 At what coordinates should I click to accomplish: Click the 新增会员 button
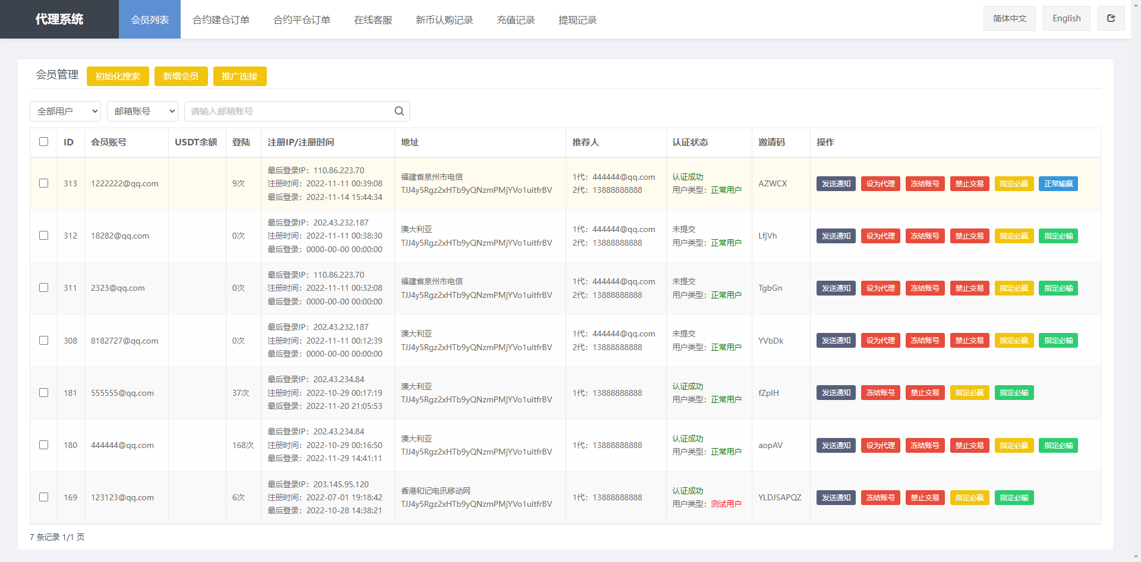(x=181, y=76)
